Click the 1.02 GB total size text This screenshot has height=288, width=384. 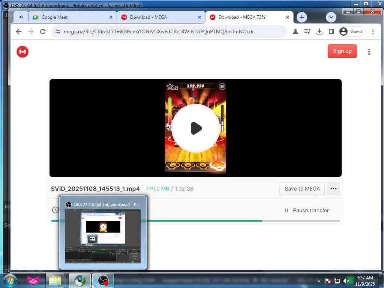pos(184,189)
